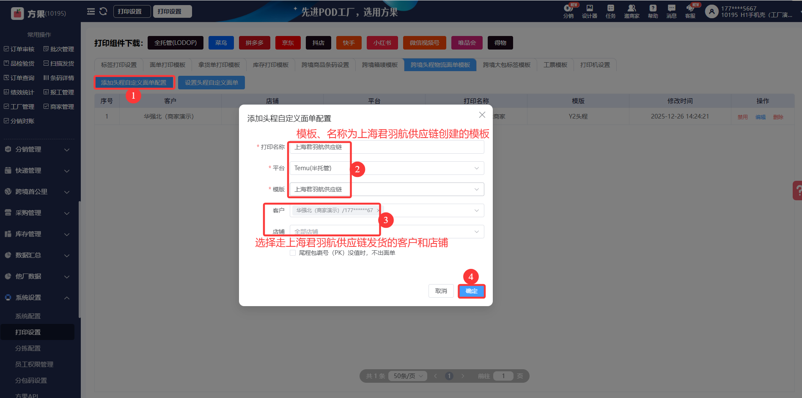Open the 消息 messages icon

pyautogui.click(x=672, y=11)
